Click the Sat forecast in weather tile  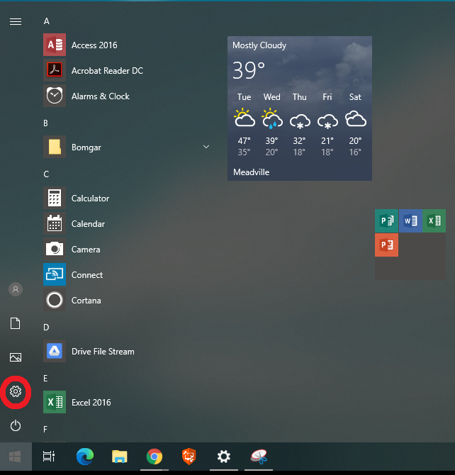(x=355, y=124)
